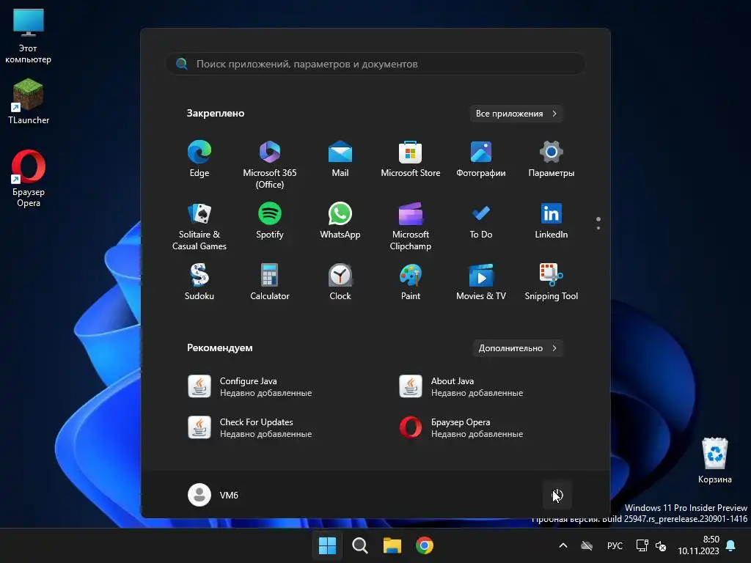
Task: Open File Explorer from taskbar
Action: 392,545
